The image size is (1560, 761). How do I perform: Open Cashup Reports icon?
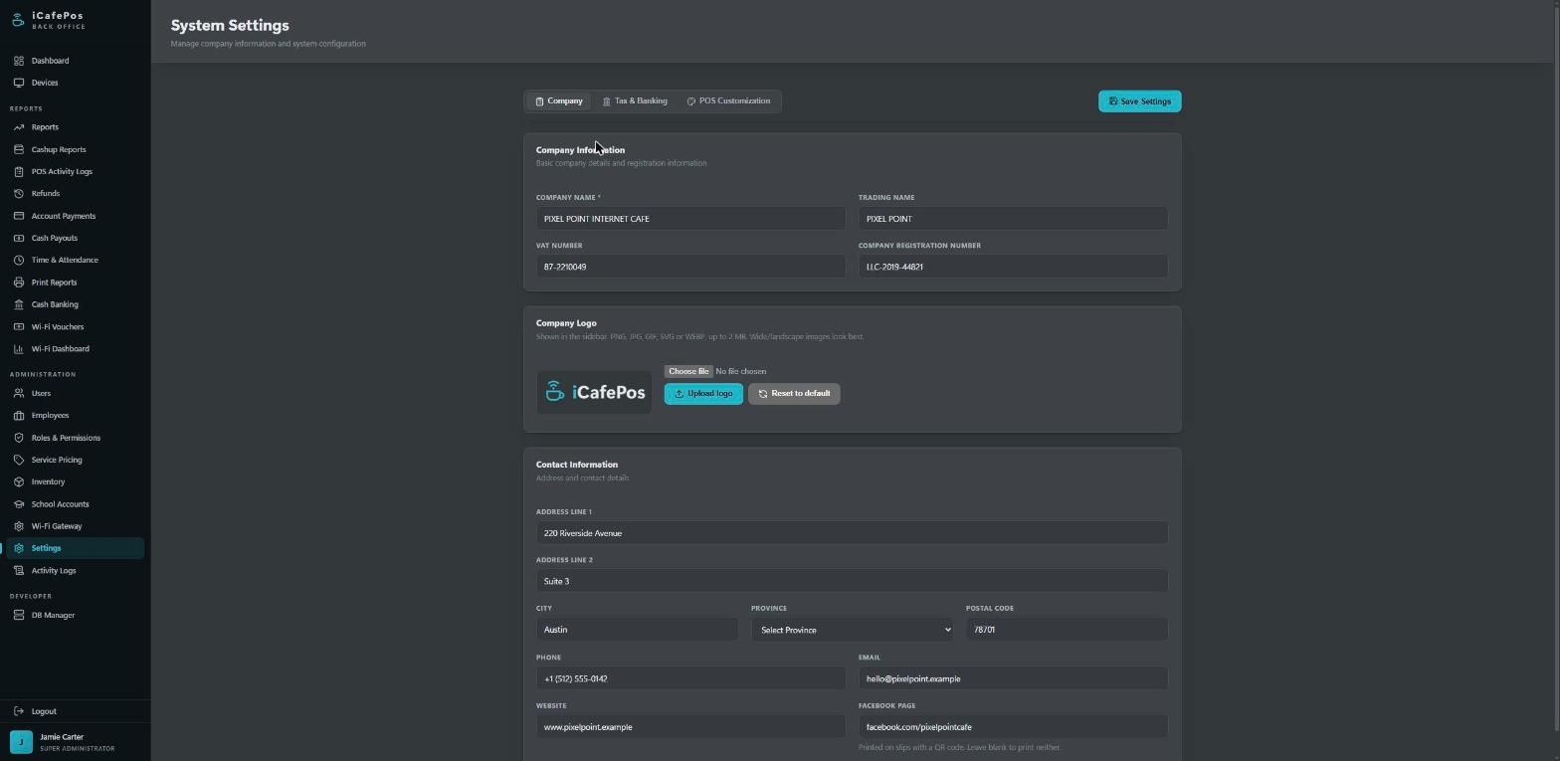click(19, 149)
